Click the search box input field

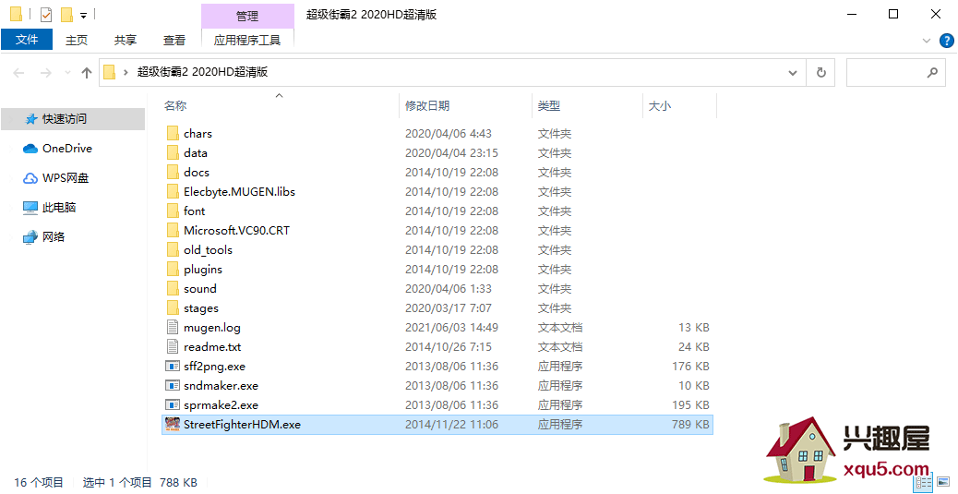coord(886,72)
